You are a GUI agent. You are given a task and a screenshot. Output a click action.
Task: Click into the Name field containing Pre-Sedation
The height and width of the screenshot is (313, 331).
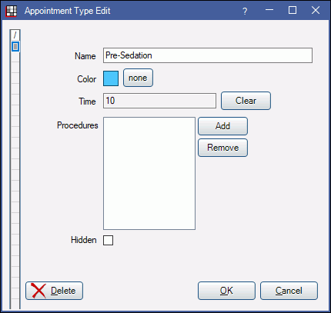(208, 55)
